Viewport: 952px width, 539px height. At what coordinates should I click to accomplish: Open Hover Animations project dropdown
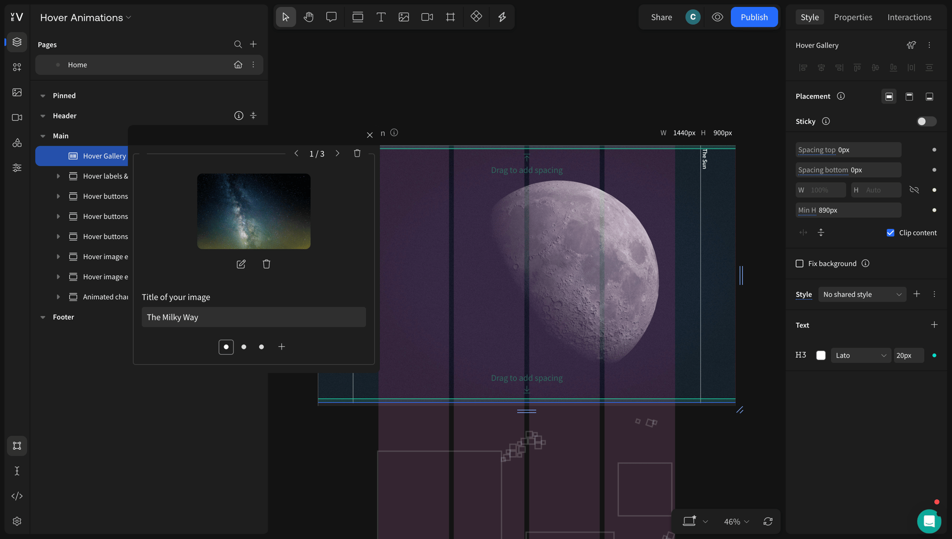(x=86, y=17)
